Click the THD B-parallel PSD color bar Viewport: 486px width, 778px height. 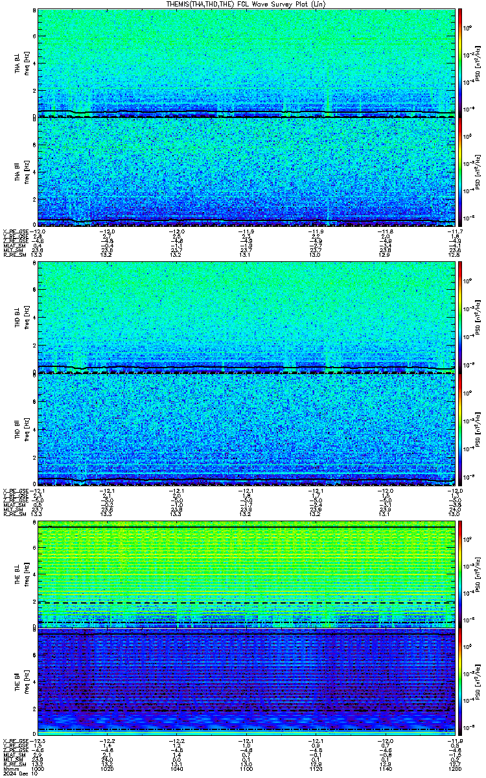click(460, 429)
